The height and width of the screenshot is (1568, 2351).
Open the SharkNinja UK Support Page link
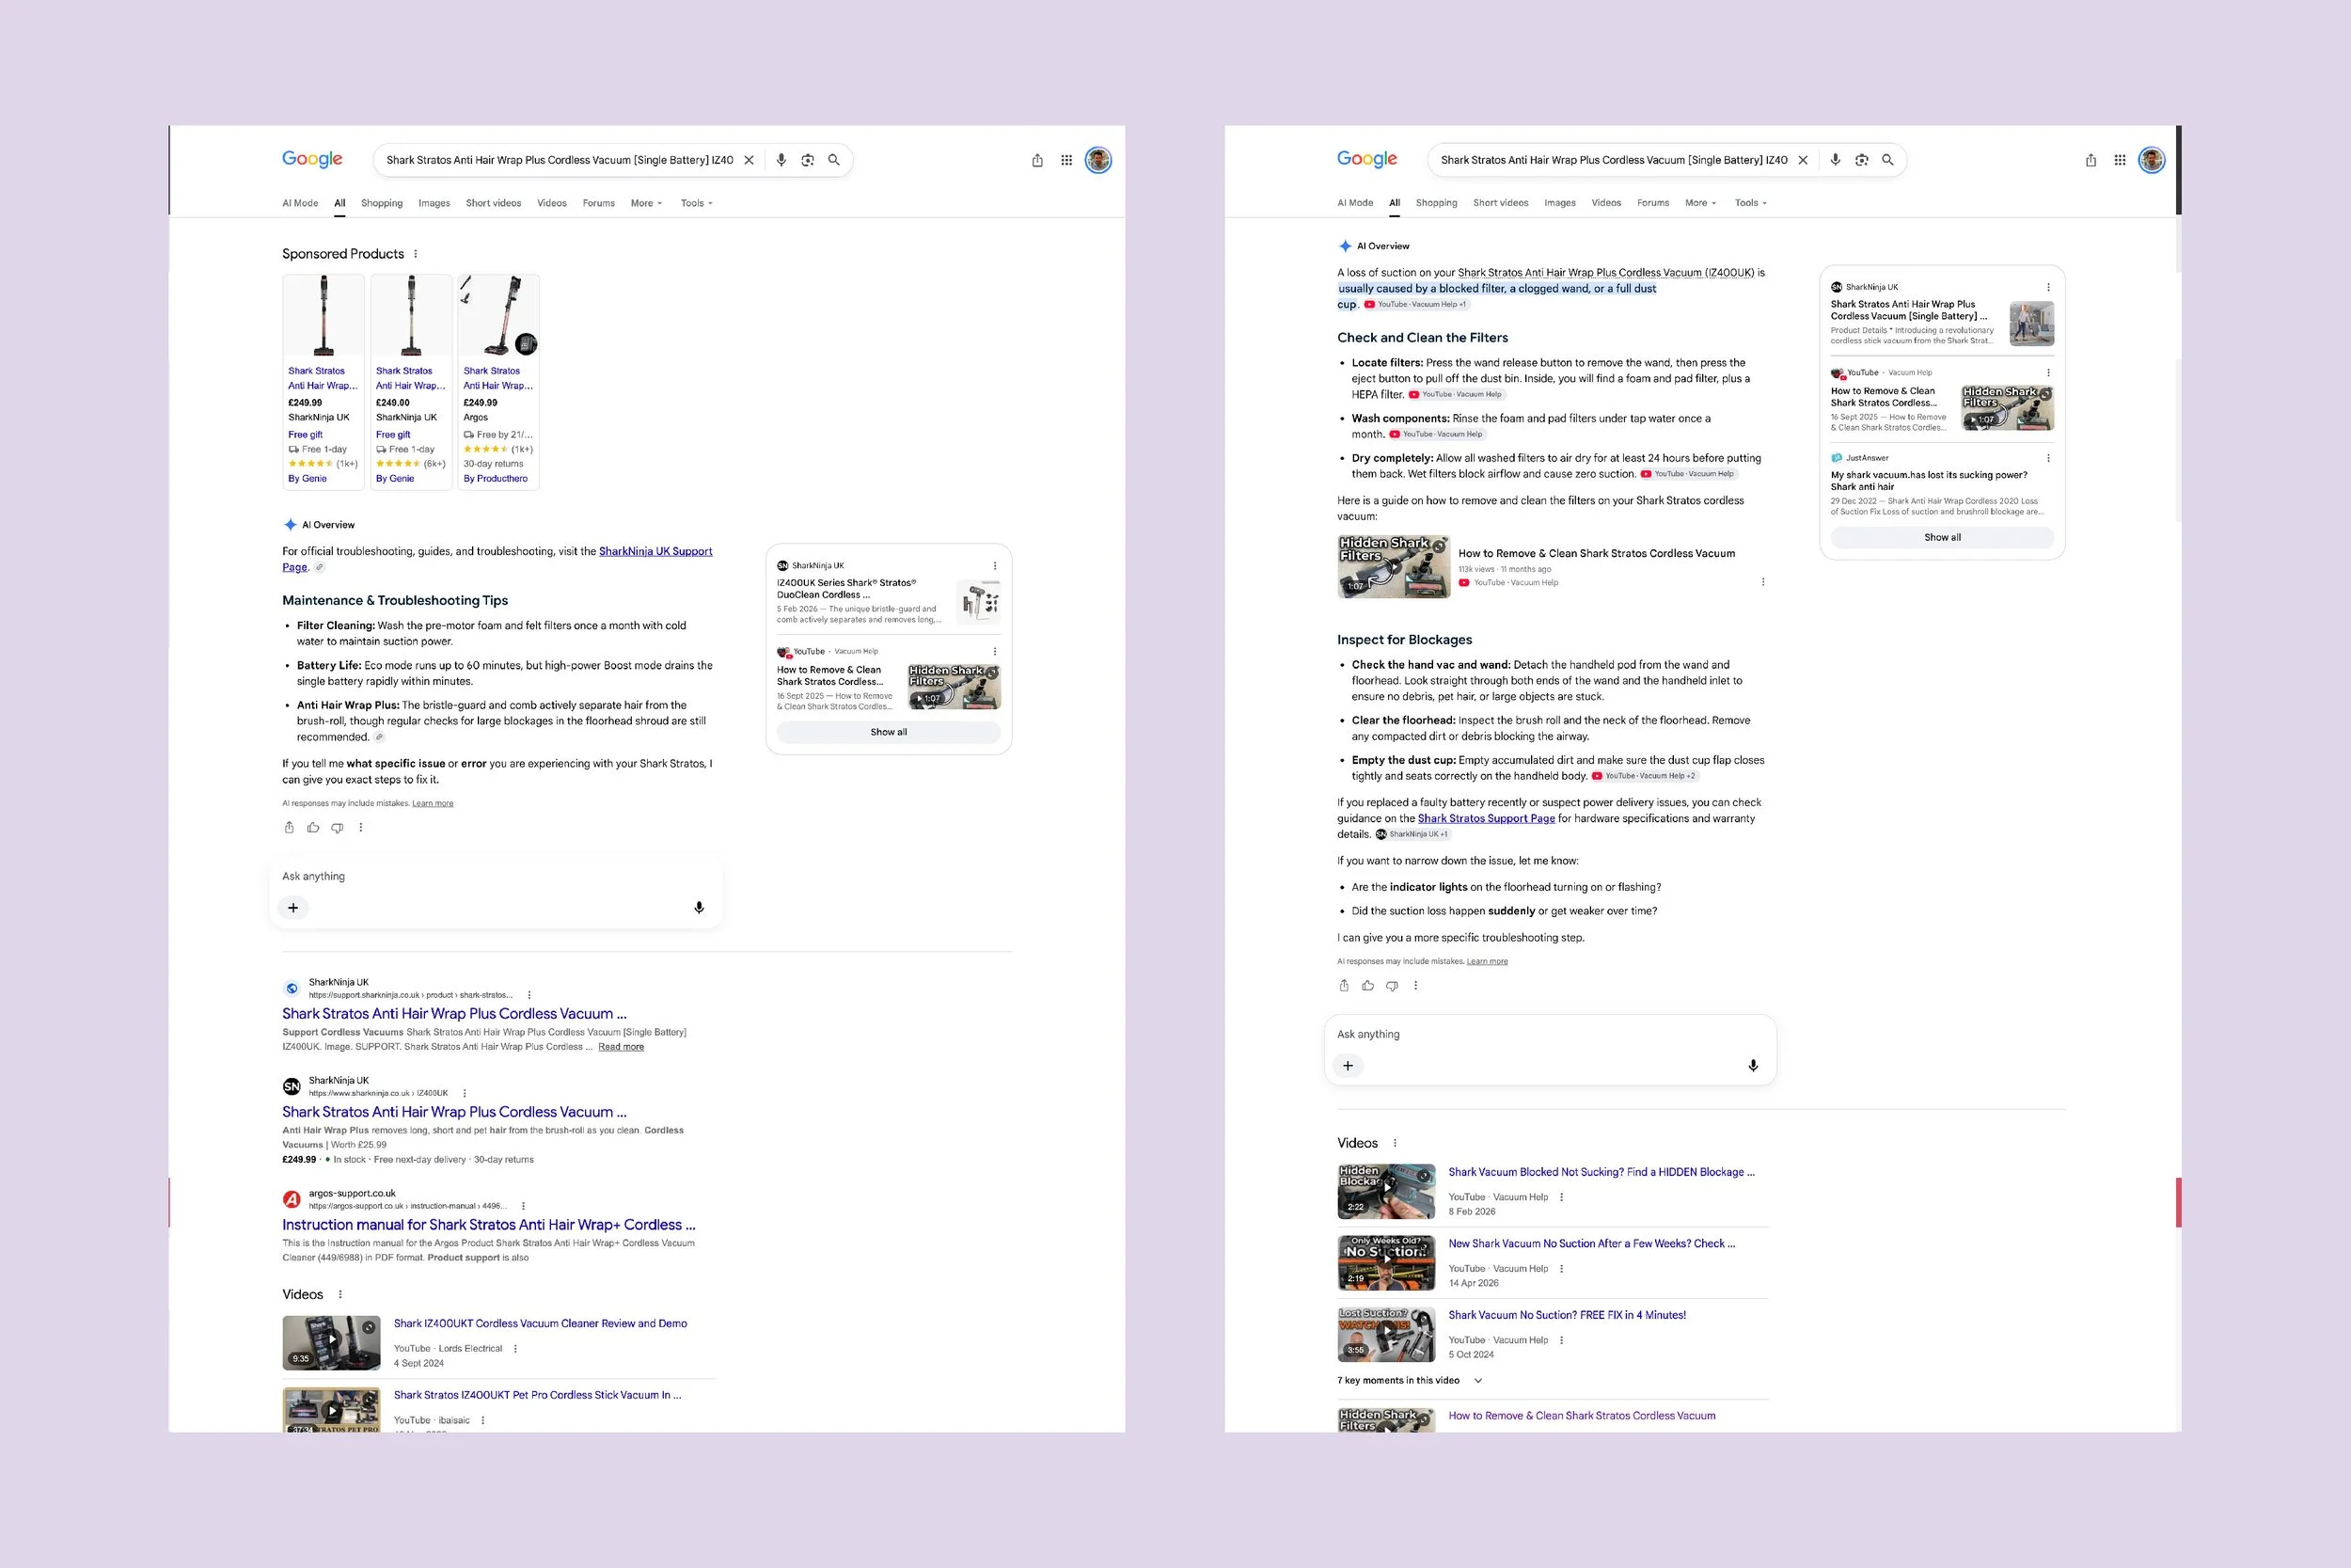tap(655, 552)
